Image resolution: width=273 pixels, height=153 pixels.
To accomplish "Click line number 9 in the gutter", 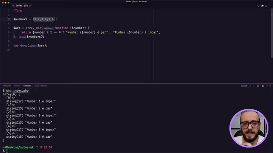I will [x=9, y=45].
